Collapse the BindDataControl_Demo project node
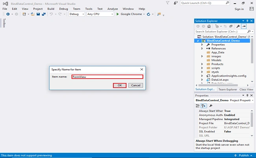This screenshot has height=158, width=256. click(x=198, y=41)
